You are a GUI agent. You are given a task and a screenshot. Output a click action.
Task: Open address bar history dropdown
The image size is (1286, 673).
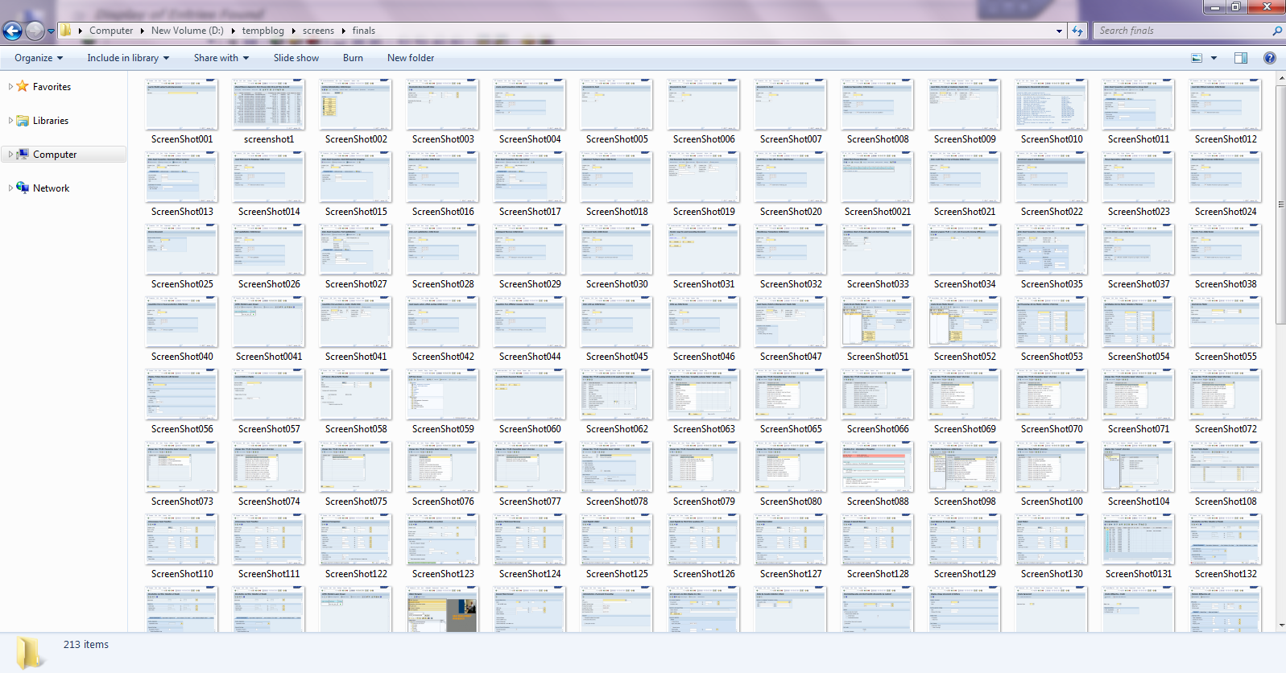pos(1059,31)
